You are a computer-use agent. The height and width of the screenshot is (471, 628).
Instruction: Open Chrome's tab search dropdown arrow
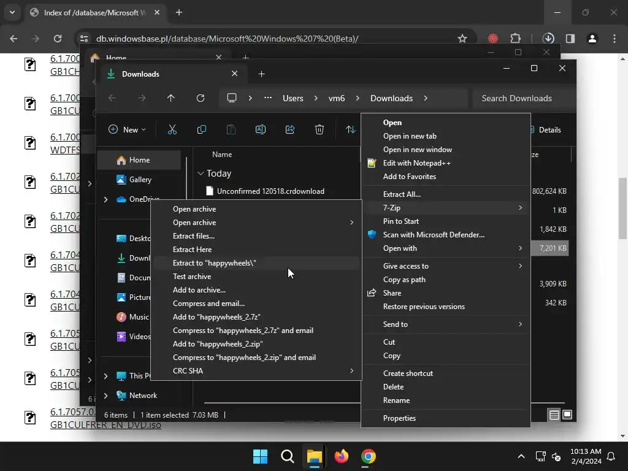click(12, 12)
